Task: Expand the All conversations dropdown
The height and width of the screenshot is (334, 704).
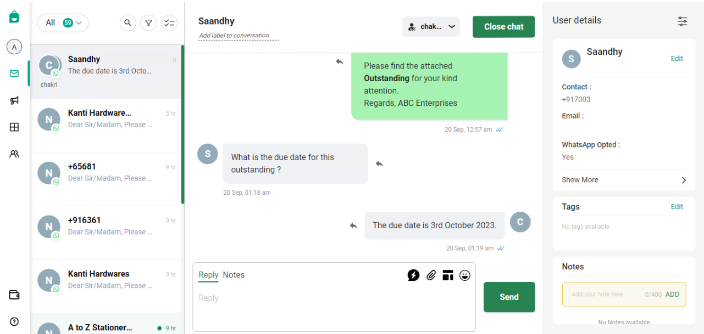Action: (x=63, y=22)
